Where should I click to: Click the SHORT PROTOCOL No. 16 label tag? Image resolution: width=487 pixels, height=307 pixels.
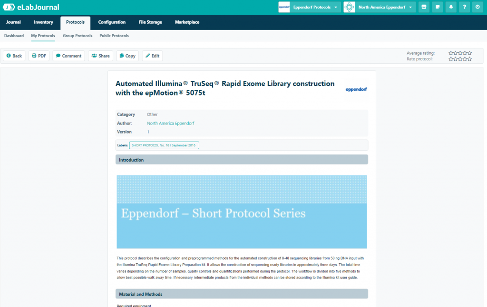[x=164, y=145]
